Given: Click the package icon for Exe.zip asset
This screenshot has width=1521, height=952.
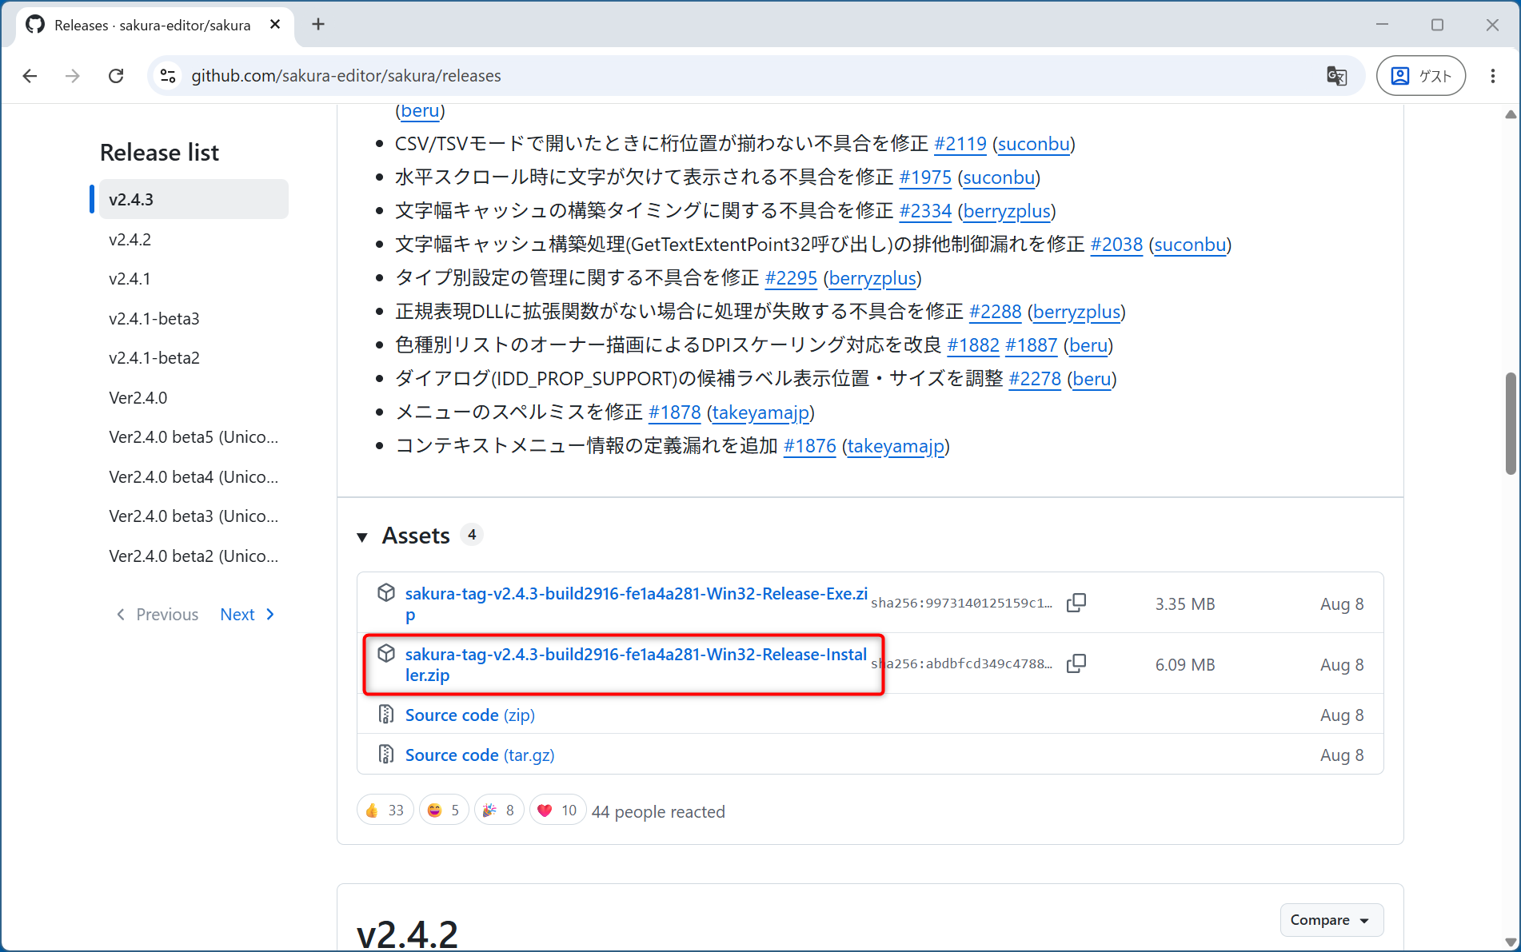Looking at the screenshot, I should pos(386,593).
